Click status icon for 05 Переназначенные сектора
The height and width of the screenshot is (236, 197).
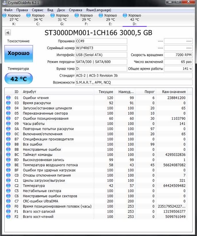click(x=9, y=113)
